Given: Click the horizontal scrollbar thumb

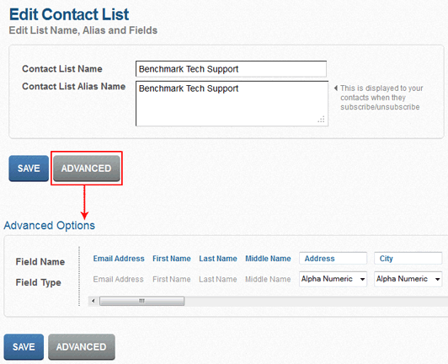Looking at the screenshot, I should tap(141, 301).
